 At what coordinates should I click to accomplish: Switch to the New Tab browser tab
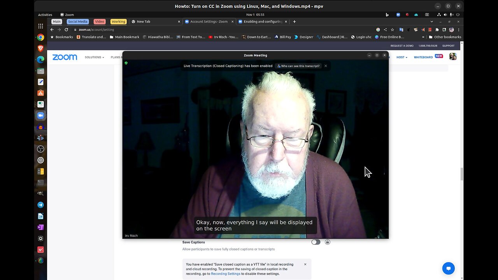coord(155,21)
